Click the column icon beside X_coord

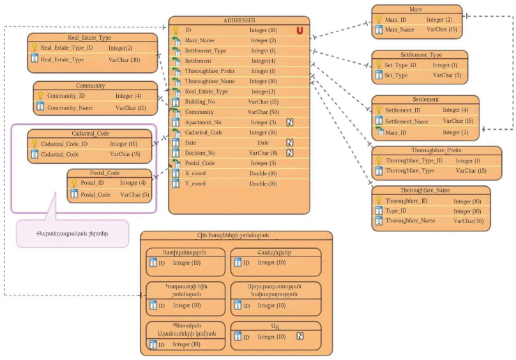176,173
